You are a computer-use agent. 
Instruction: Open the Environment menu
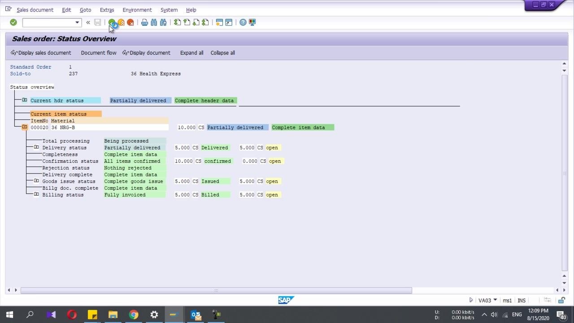click(x=137, y=10)
